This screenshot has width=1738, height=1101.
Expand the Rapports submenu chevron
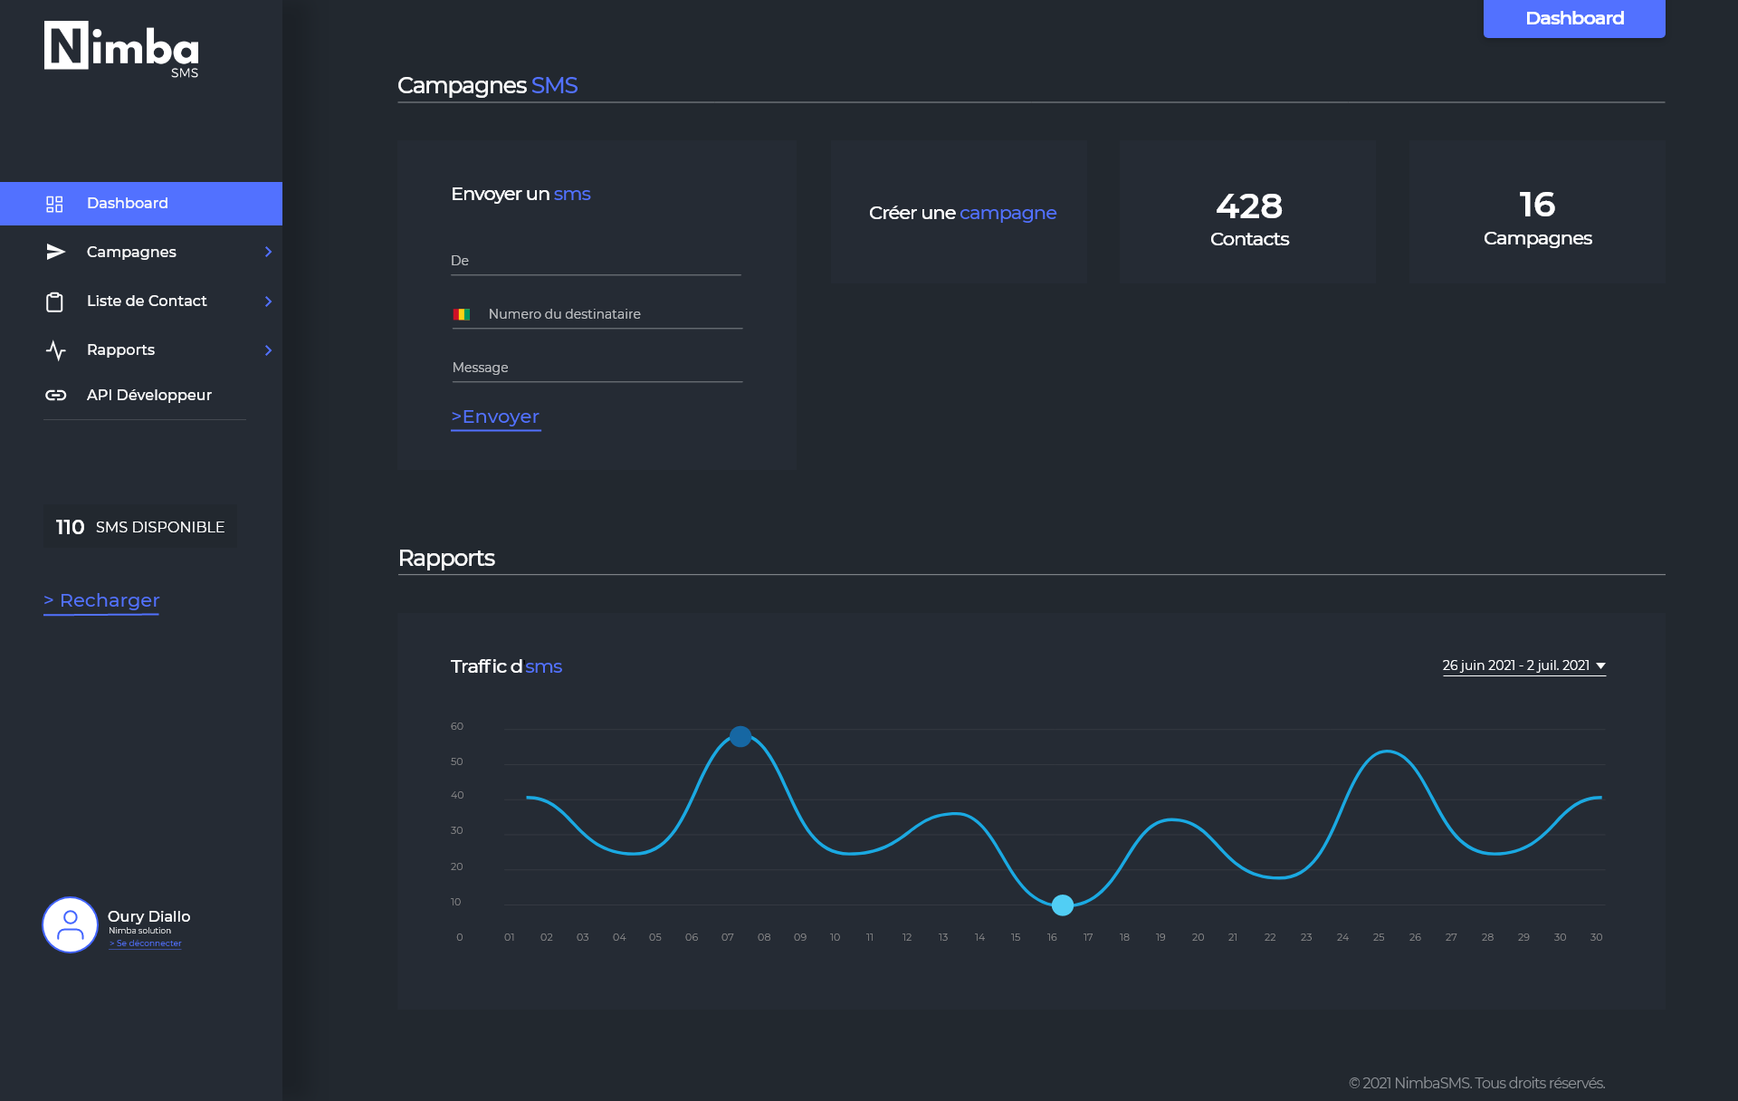(x=268, y=350)
